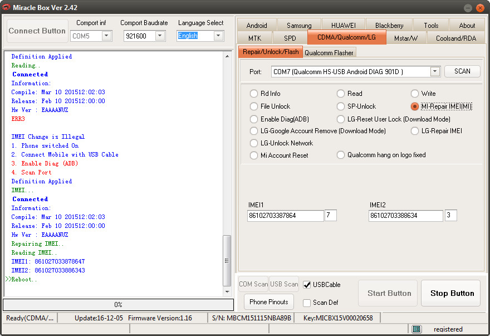Click the log scroll down arrow

(227, 291)
